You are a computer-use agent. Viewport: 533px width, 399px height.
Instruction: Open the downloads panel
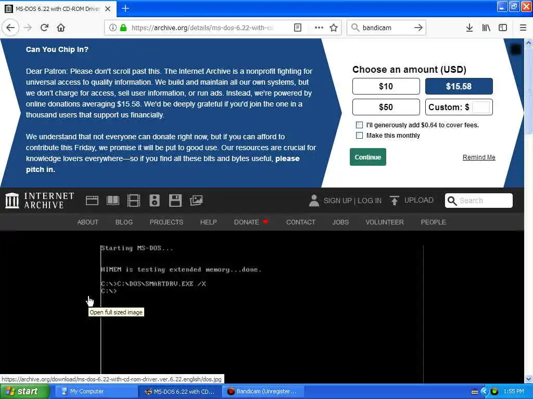[469, 28]
